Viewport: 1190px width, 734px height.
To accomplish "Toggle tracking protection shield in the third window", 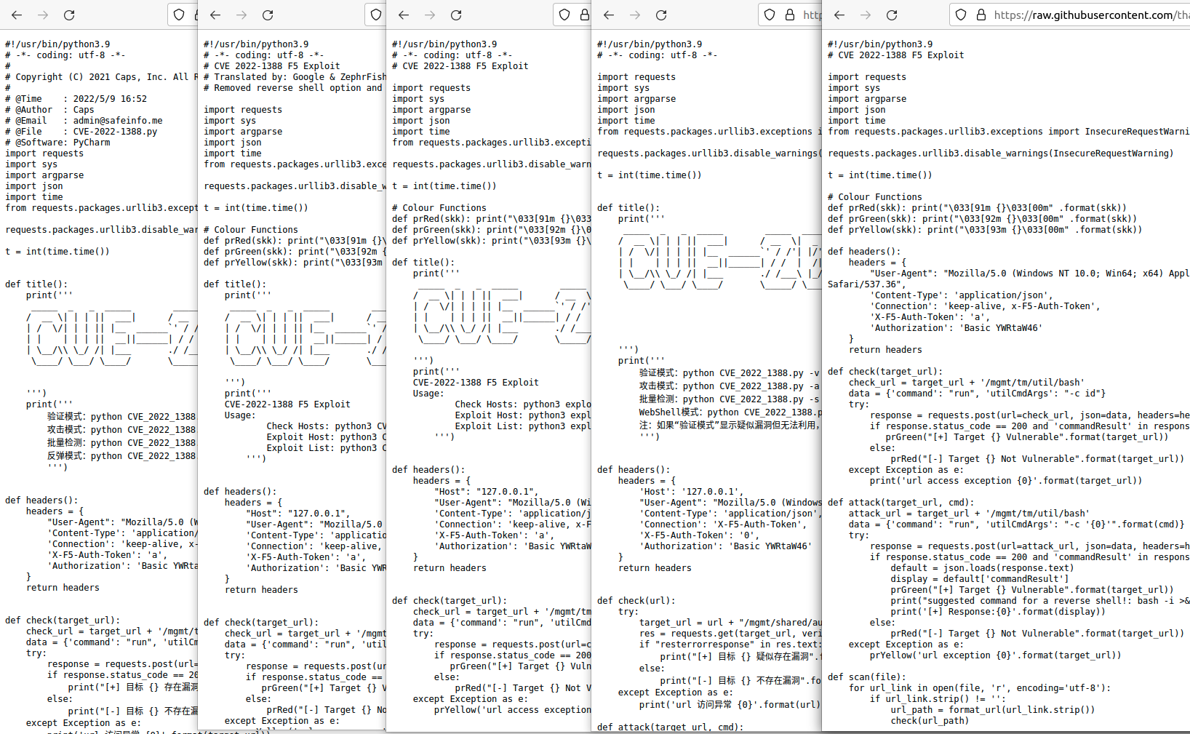I will click(x=564, y=15).
